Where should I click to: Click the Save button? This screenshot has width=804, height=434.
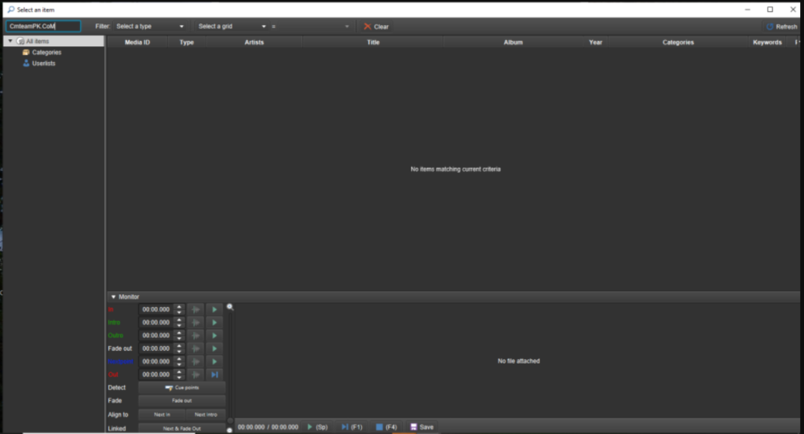[422, 427]
